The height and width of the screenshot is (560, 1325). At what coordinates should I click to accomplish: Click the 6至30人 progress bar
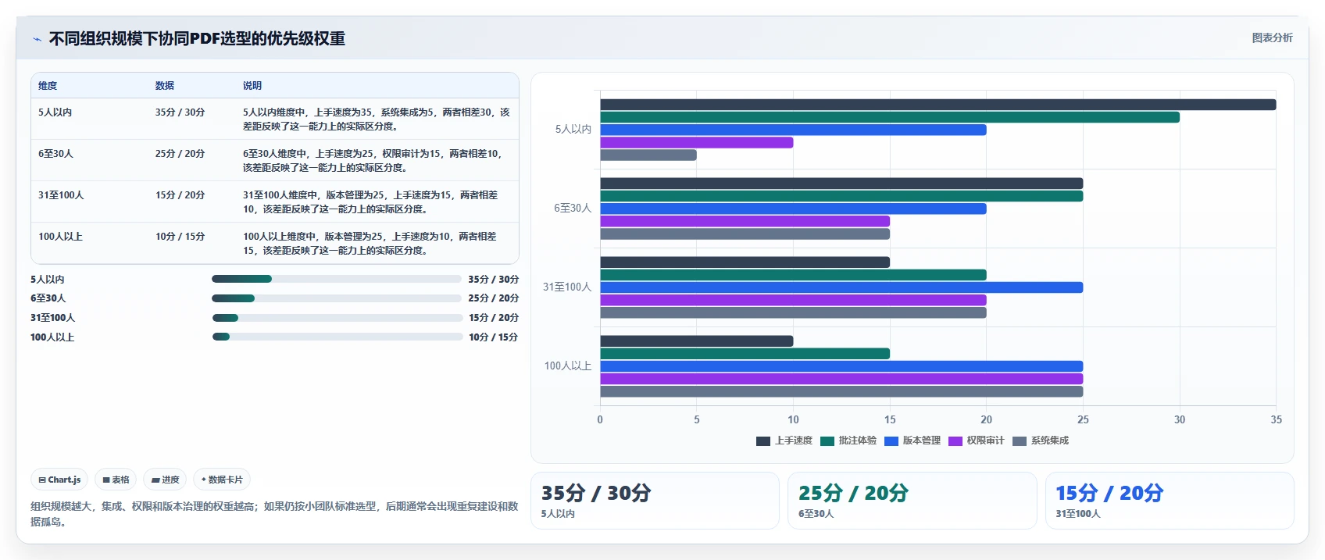point(337,298)
